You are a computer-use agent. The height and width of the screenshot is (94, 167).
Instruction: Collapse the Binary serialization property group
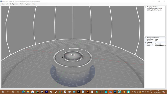146,38
